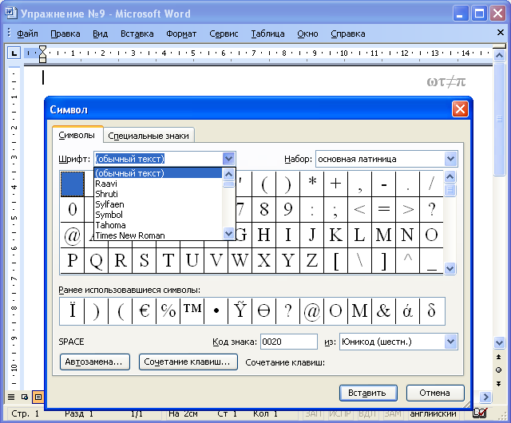The width and height of the screenshot is (511, 423).
Task: Select the Символы tab
Action: [77, 135]
